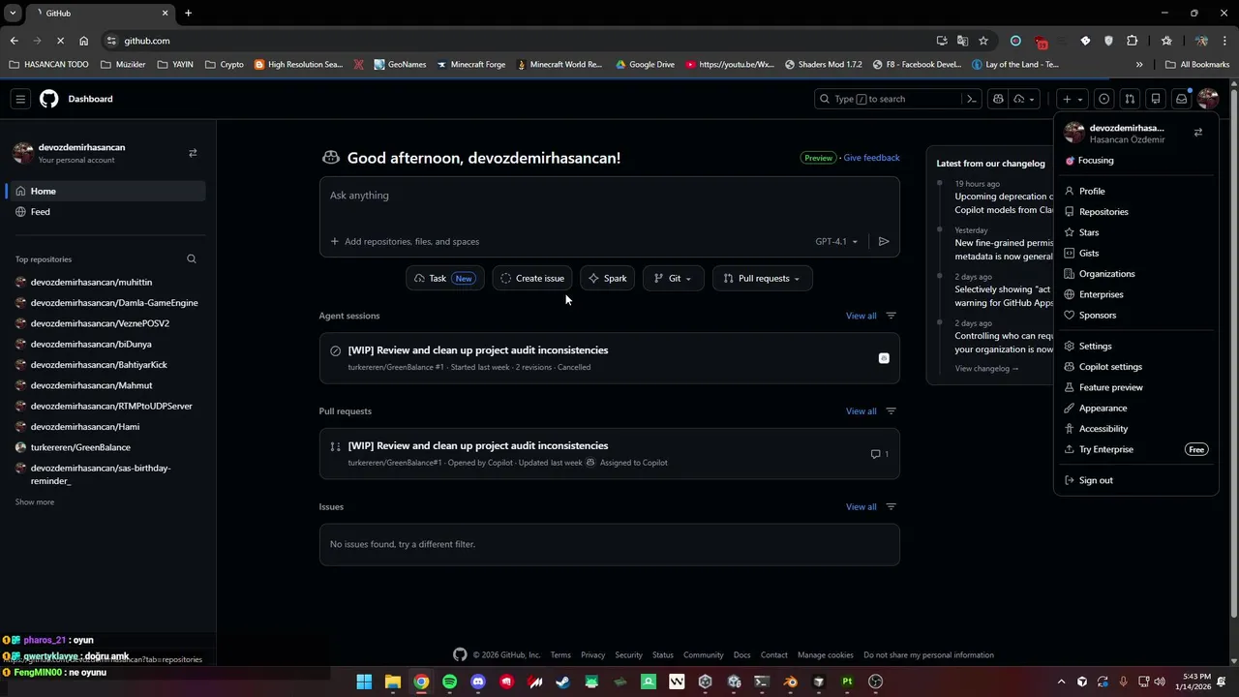Open the create new plus dropdown

point(1073,99)
